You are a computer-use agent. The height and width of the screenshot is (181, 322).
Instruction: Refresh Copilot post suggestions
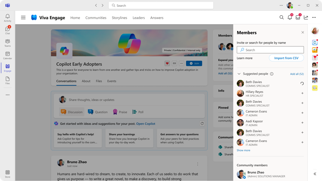[202, 123]
